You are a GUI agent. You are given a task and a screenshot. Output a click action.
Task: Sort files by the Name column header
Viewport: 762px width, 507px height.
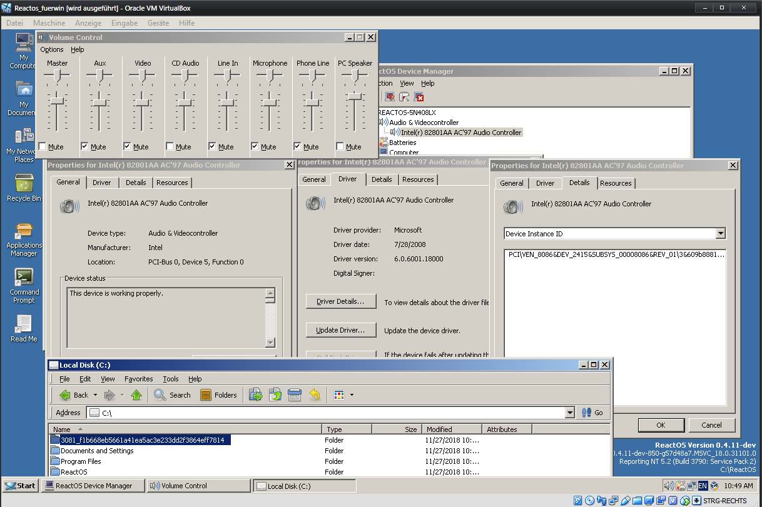(186, 429)
